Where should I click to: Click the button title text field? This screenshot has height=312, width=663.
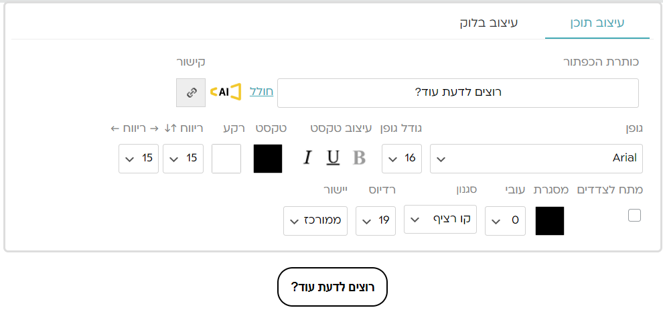(457, 92)
